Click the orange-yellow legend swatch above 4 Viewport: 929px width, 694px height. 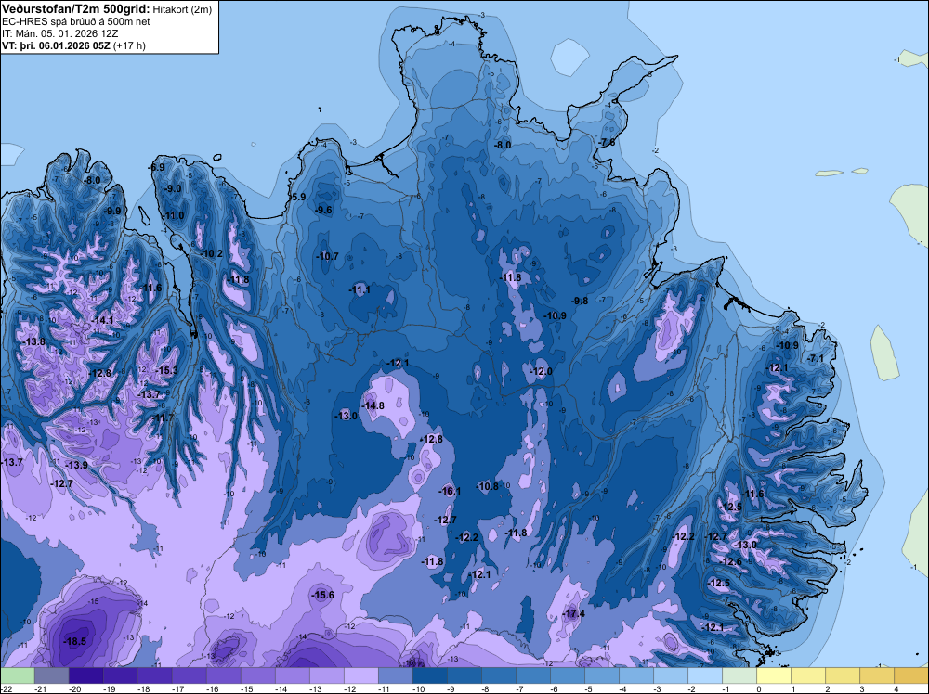[x=910, y=675]
